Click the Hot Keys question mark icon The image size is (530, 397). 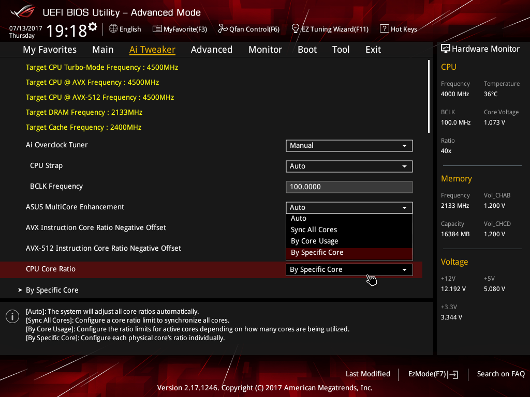385,29
